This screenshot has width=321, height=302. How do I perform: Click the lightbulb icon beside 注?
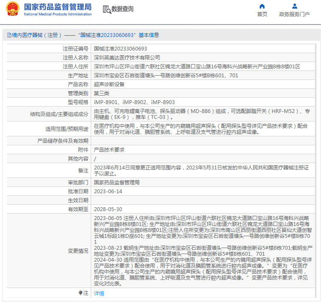[81, 293]
